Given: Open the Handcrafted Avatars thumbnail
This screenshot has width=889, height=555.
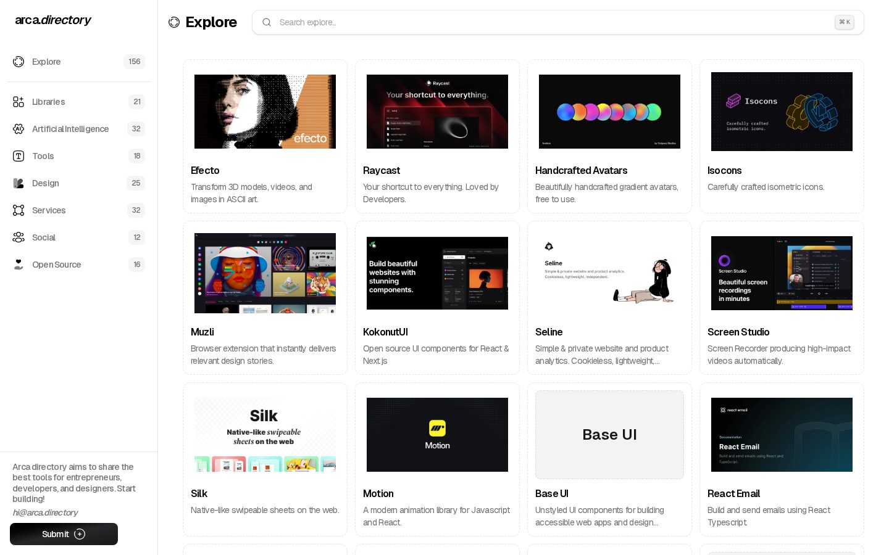Looking at the screenshot, I should pos(609,112).
